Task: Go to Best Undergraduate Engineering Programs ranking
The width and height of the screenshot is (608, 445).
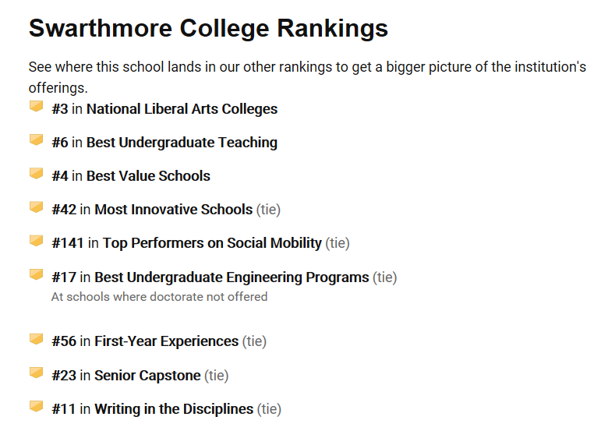Action: click(x=232, y=277)
